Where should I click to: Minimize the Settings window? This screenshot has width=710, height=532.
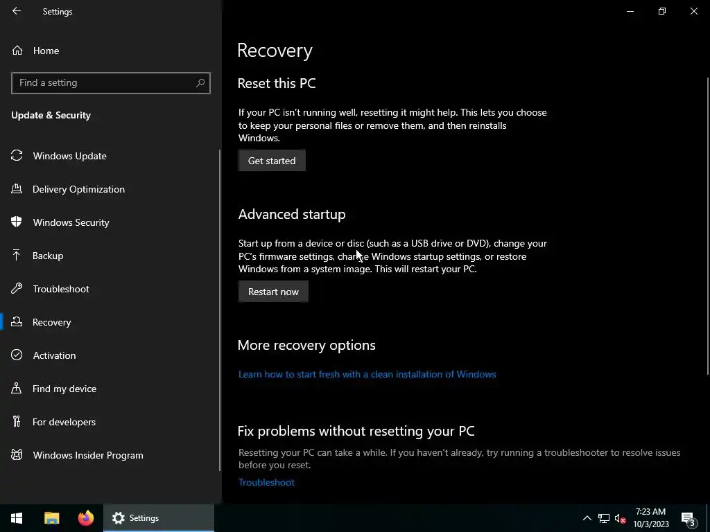coord(630,11)
